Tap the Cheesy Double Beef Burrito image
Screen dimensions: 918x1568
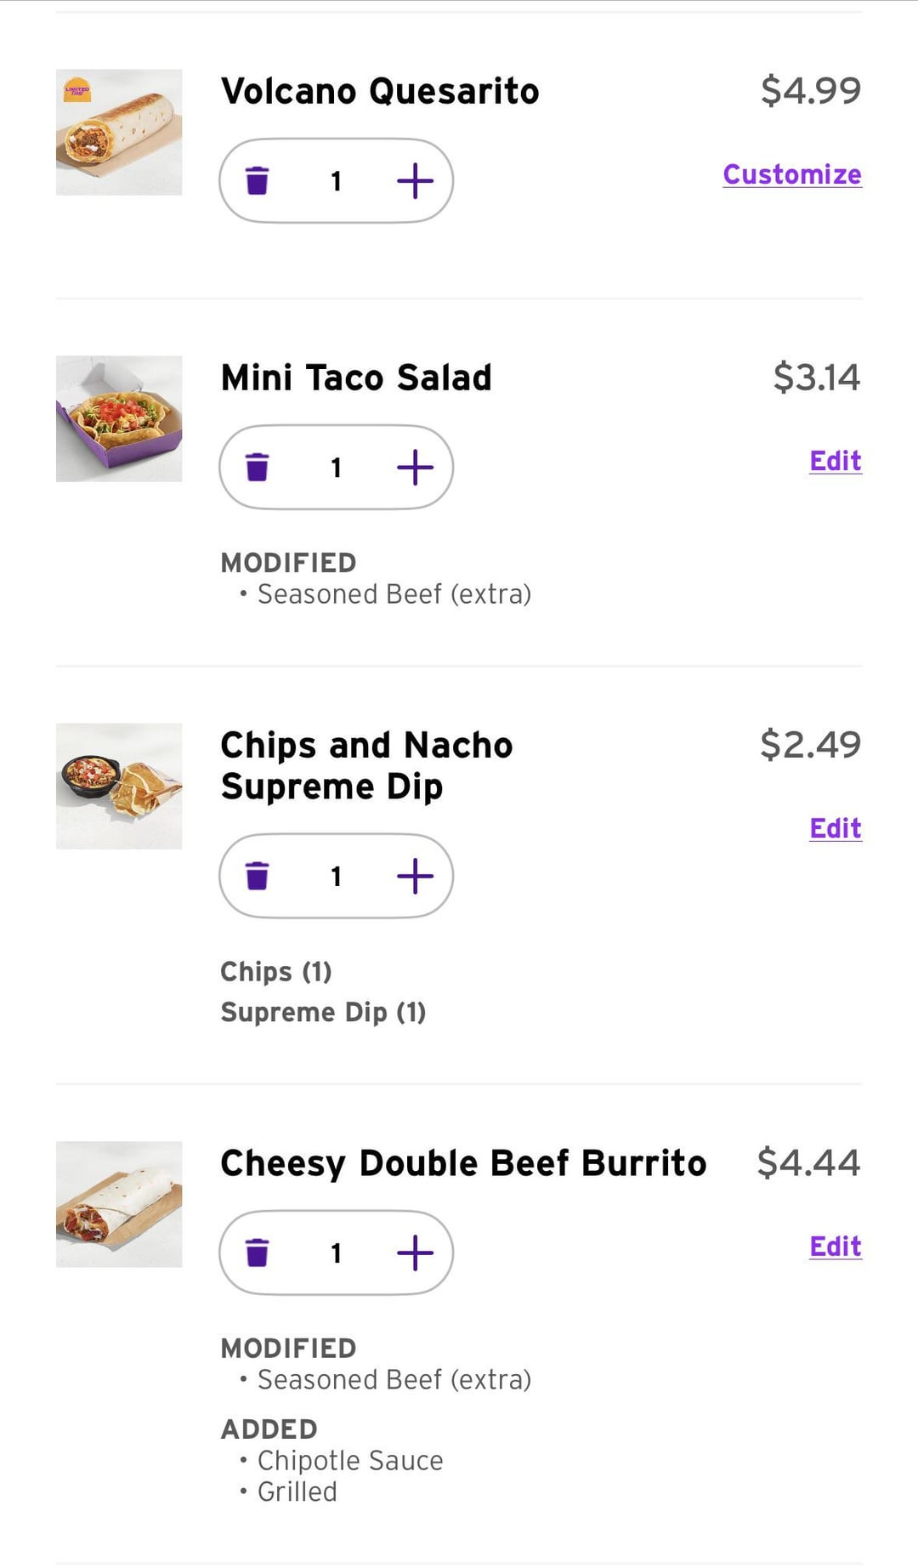pyautogui.click(x=119, y=1204)
